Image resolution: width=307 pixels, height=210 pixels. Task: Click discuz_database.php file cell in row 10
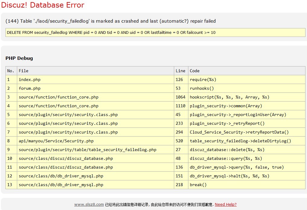96,158
